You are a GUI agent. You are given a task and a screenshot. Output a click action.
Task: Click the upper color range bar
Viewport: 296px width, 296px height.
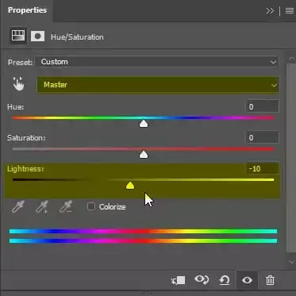click(143, 231)
